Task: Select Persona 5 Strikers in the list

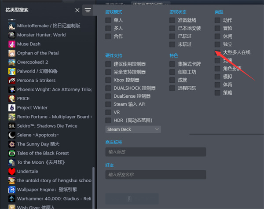Action: click(x=37, y=81)
